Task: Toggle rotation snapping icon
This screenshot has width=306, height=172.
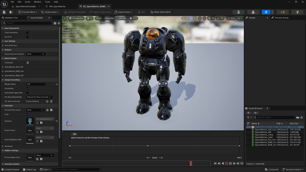Action: (x=218, y=18)
